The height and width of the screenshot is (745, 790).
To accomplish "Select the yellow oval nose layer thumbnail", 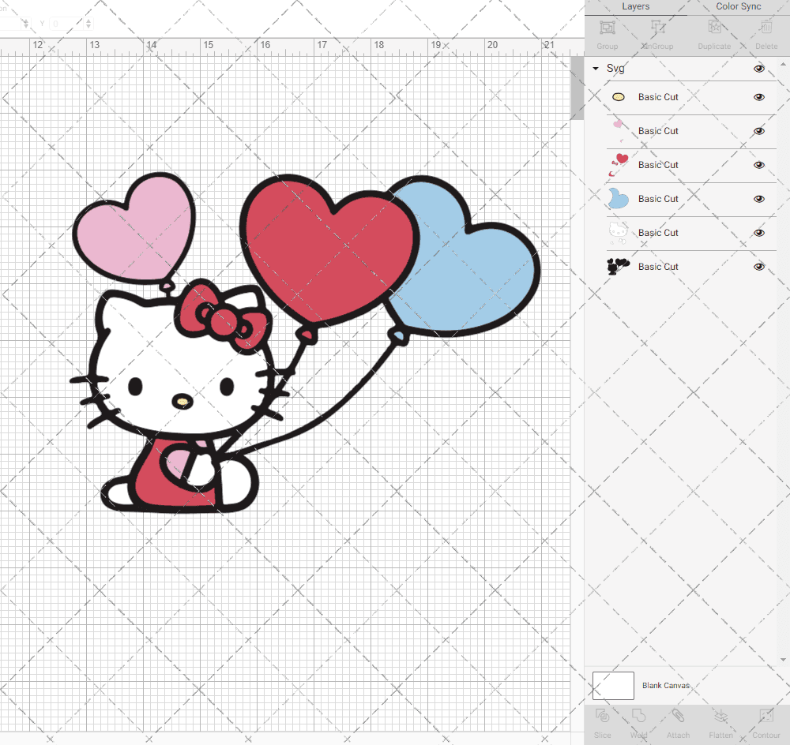I will click(619, 97).
